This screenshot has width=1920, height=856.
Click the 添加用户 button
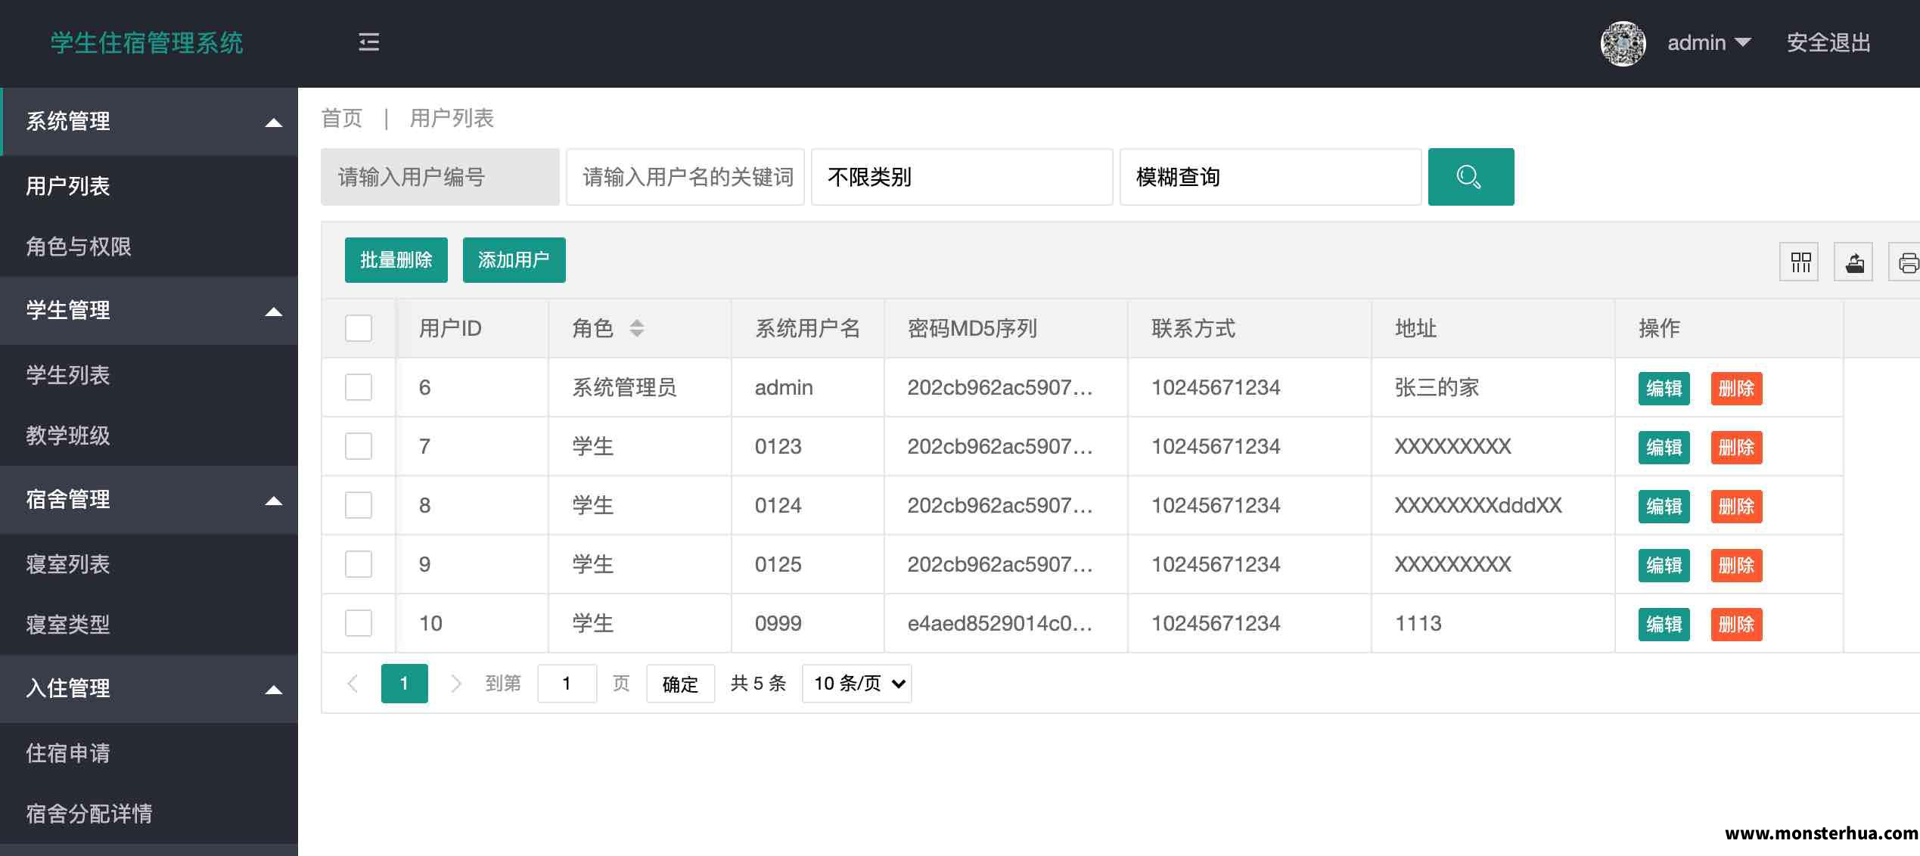(x=514, y=260)
